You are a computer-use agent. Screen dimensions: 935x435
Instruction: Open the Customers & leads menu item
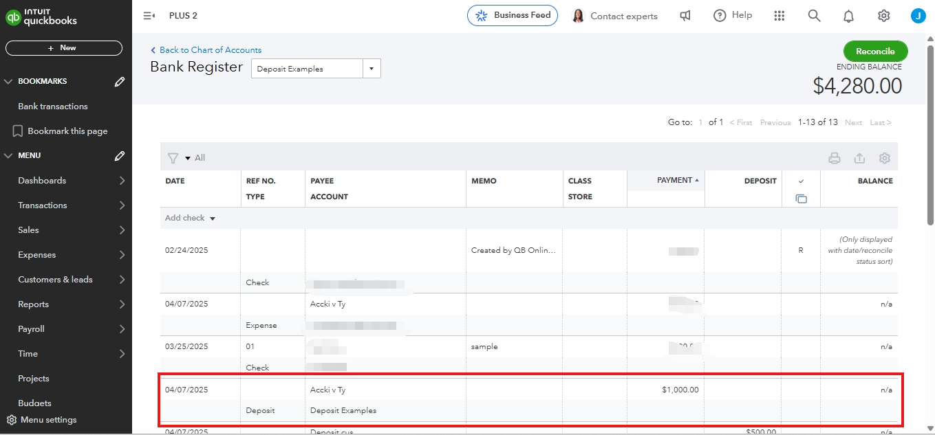[55, 280]
